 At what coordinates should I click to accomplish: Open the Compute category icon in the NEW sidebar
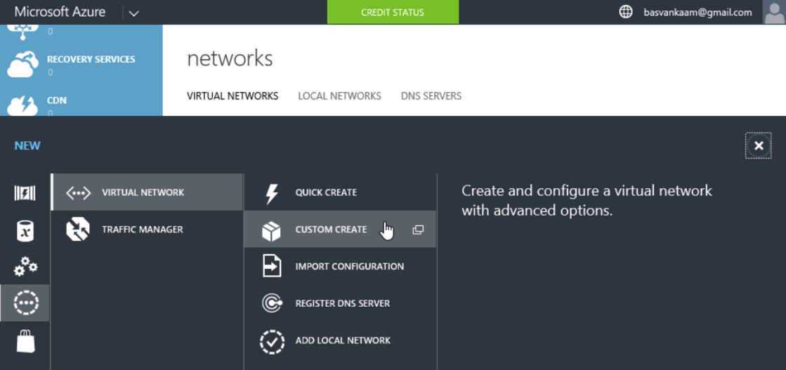coord(25,193)
